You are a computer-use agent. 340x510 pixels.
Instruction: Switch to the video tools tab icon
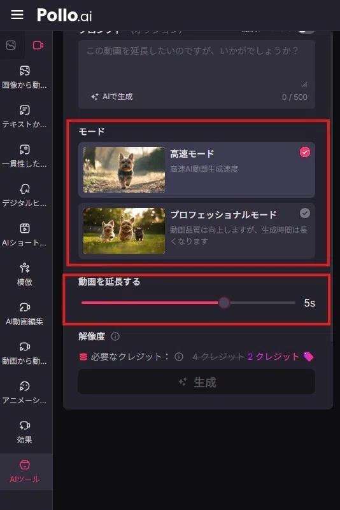click(x=38, y=45)
